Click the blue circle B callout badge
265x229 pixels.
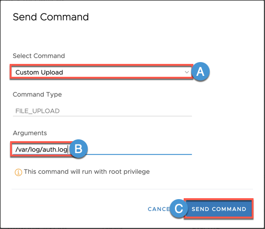79,149
